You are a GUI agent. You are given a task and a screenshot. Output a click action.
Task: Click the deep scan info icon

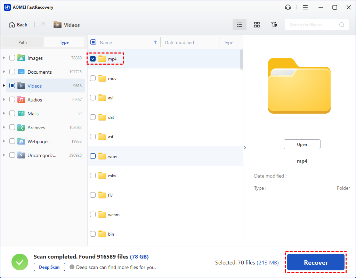tap(72, 267)
